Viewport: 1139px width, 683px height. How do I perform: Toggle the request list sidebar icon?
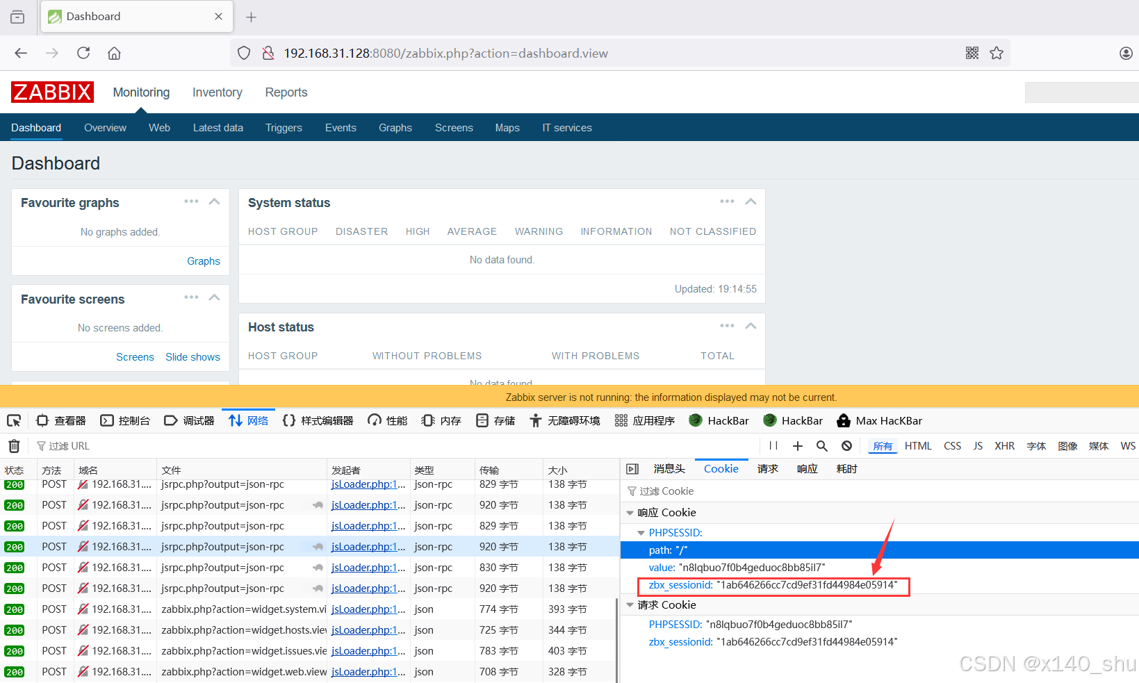tap(632, 469)
